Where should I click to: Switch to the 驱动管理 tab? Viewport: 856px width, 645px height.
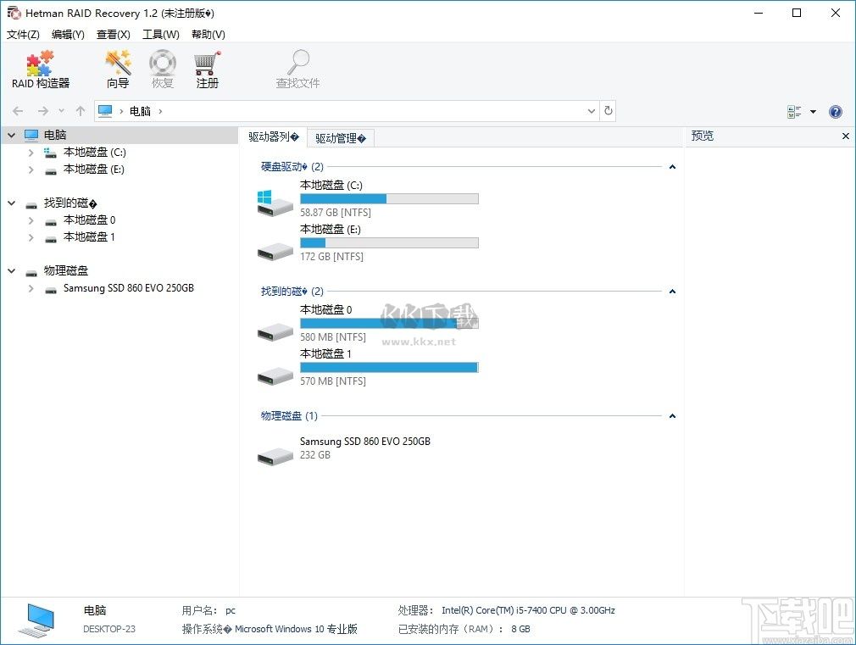[x=340, y=137]
